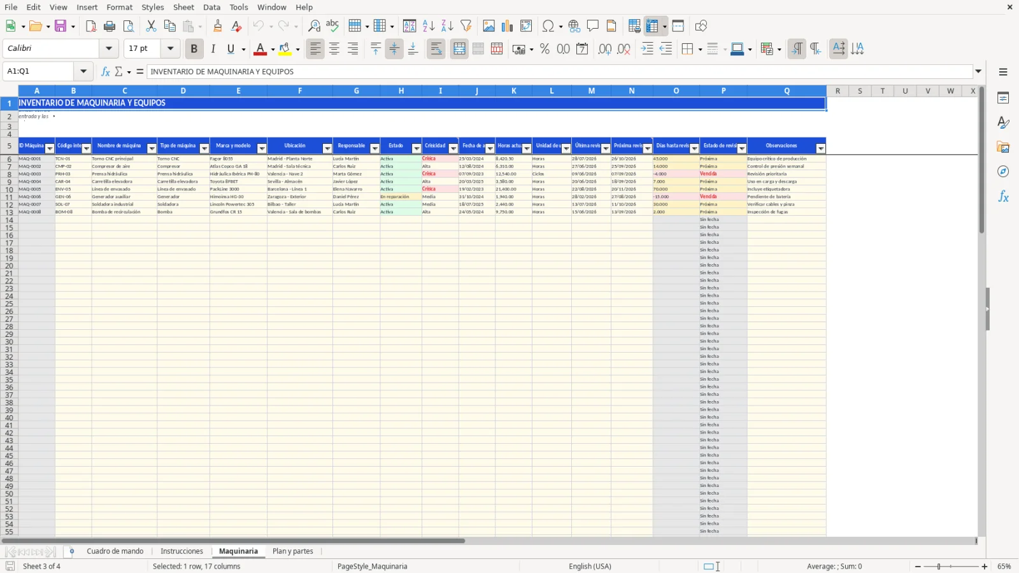Select column header R
Viewport: 1019px width, 573px height.
click(837, 91)
